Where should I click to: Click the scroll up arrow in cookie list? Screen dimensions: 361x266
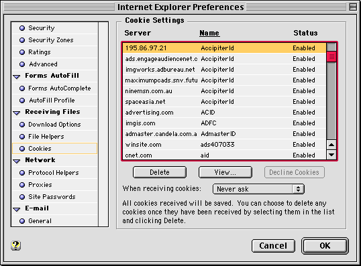pyautogui.click(x=331, y=145)
